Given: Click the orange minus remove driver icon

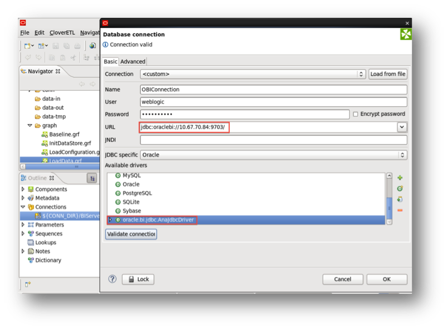Looking at the screenshot, I should point(400,210).
